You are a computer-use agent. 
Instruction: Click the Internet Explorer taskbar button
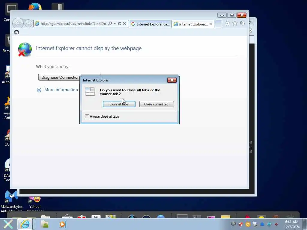click(x=25, y=224)
